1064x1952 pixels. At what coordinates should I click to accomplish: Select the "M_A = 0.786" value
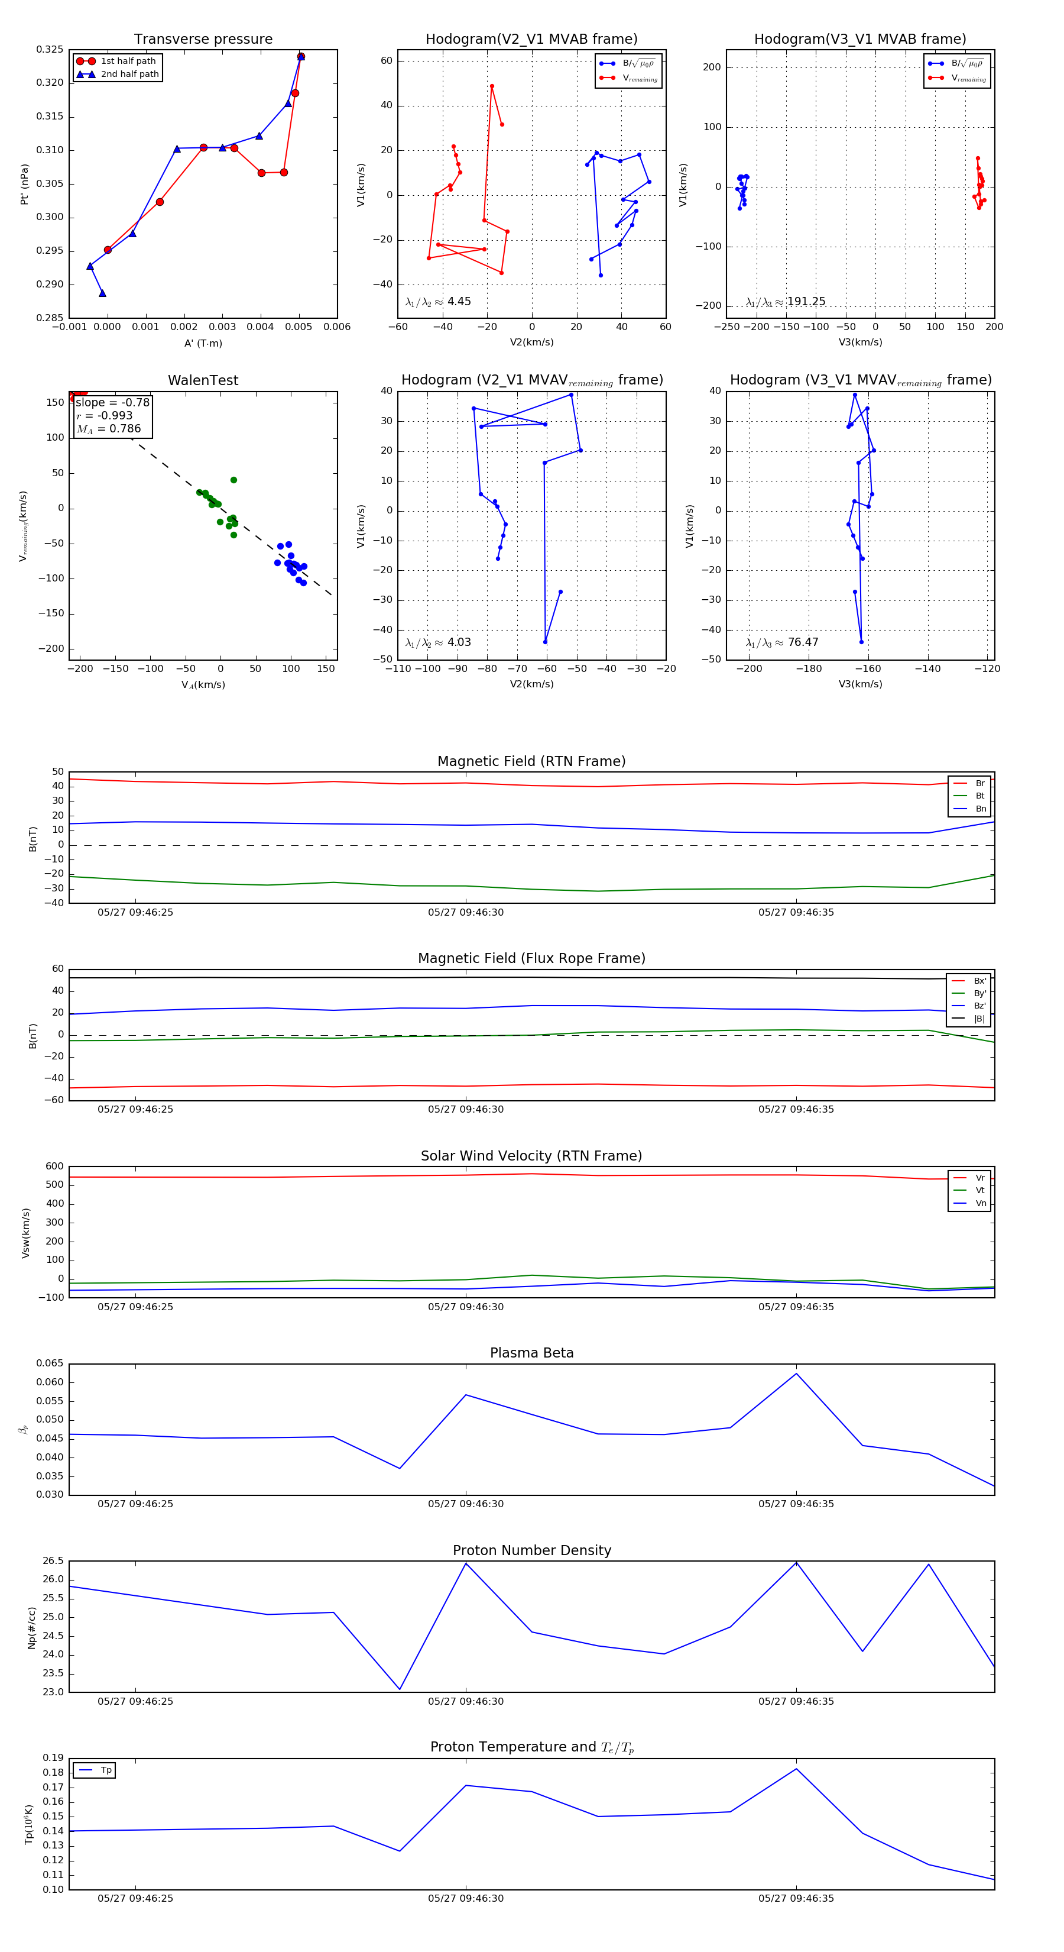click(108, 429)
